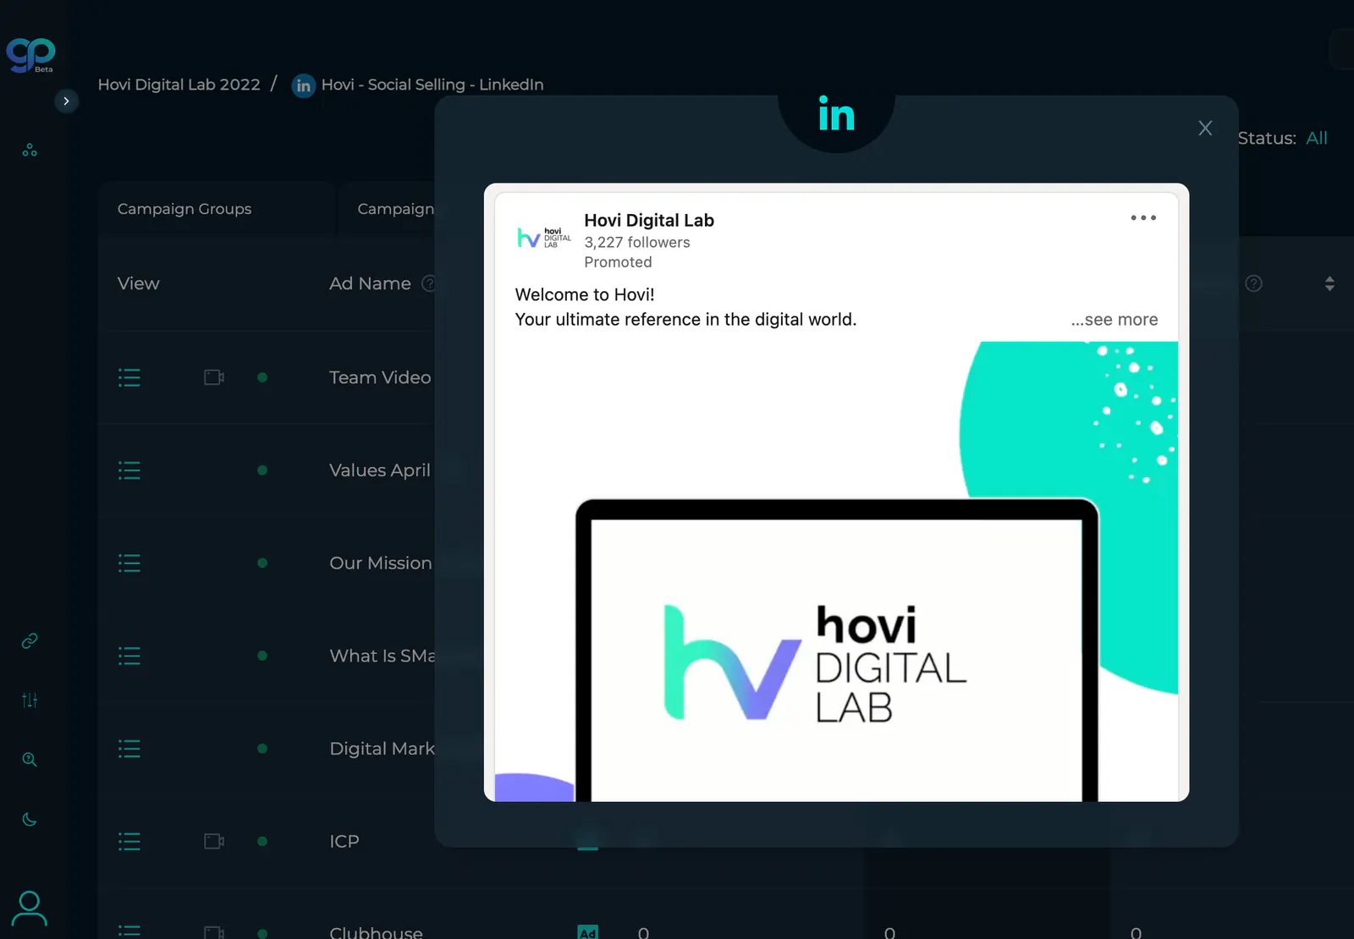The width and height of the screenshot is (1354, 939).
Task: Close the LinkedIn ad preview modal
Action: [1205, 128]
